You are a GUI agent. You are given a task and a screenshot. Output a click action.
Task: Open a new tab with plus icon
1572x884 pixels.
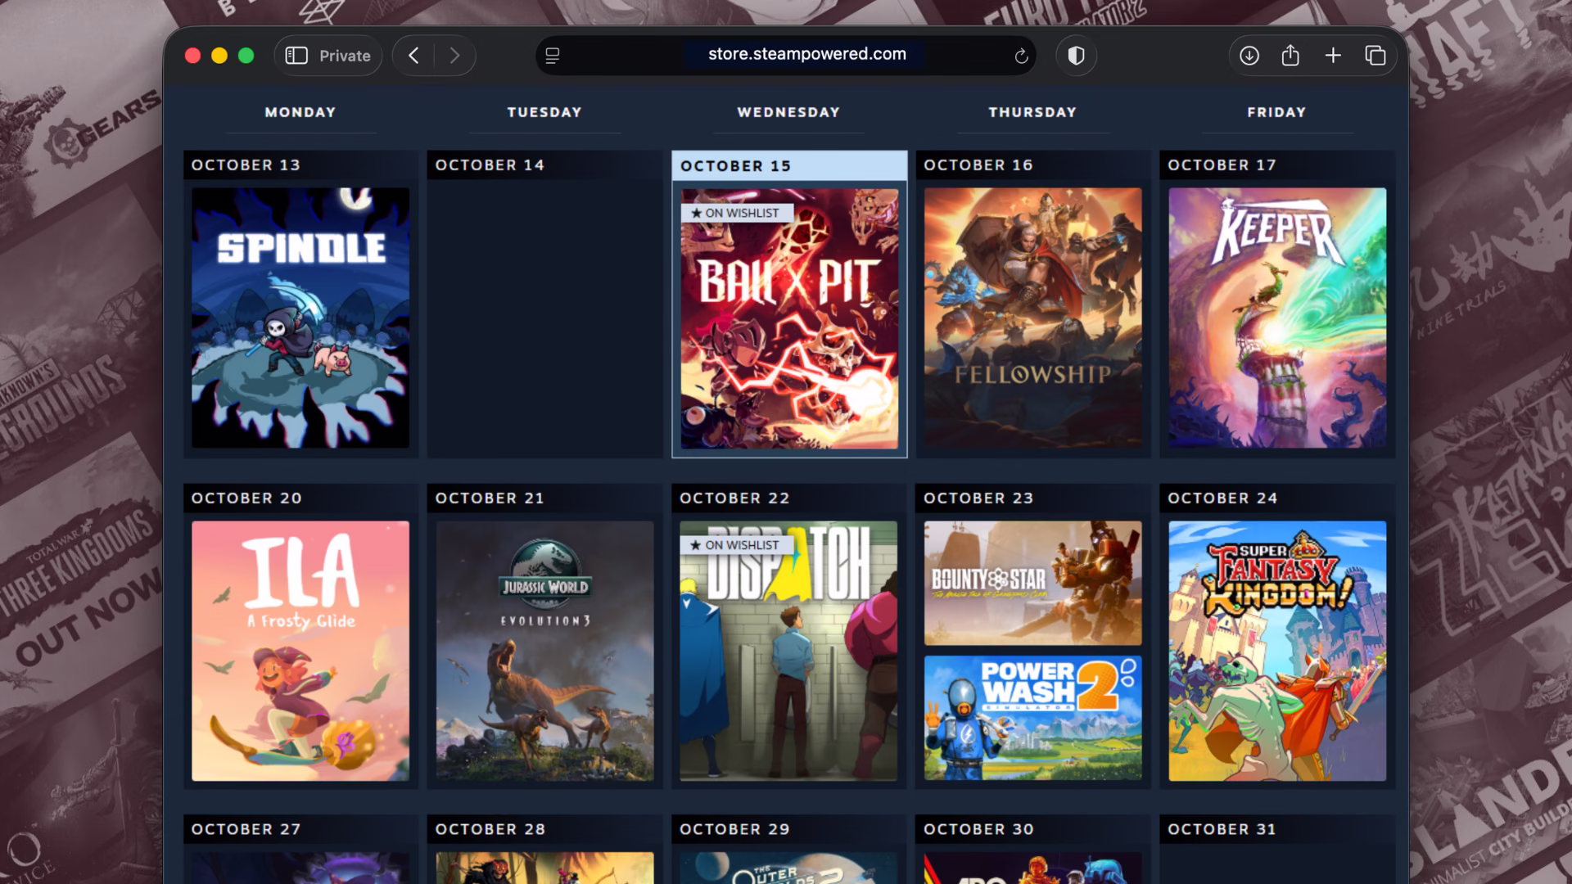[x=1333, y=56]
